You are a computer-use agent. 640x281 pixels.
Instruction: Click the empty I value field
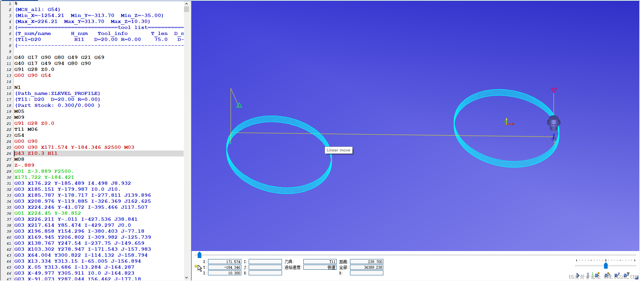click(265, 262)
